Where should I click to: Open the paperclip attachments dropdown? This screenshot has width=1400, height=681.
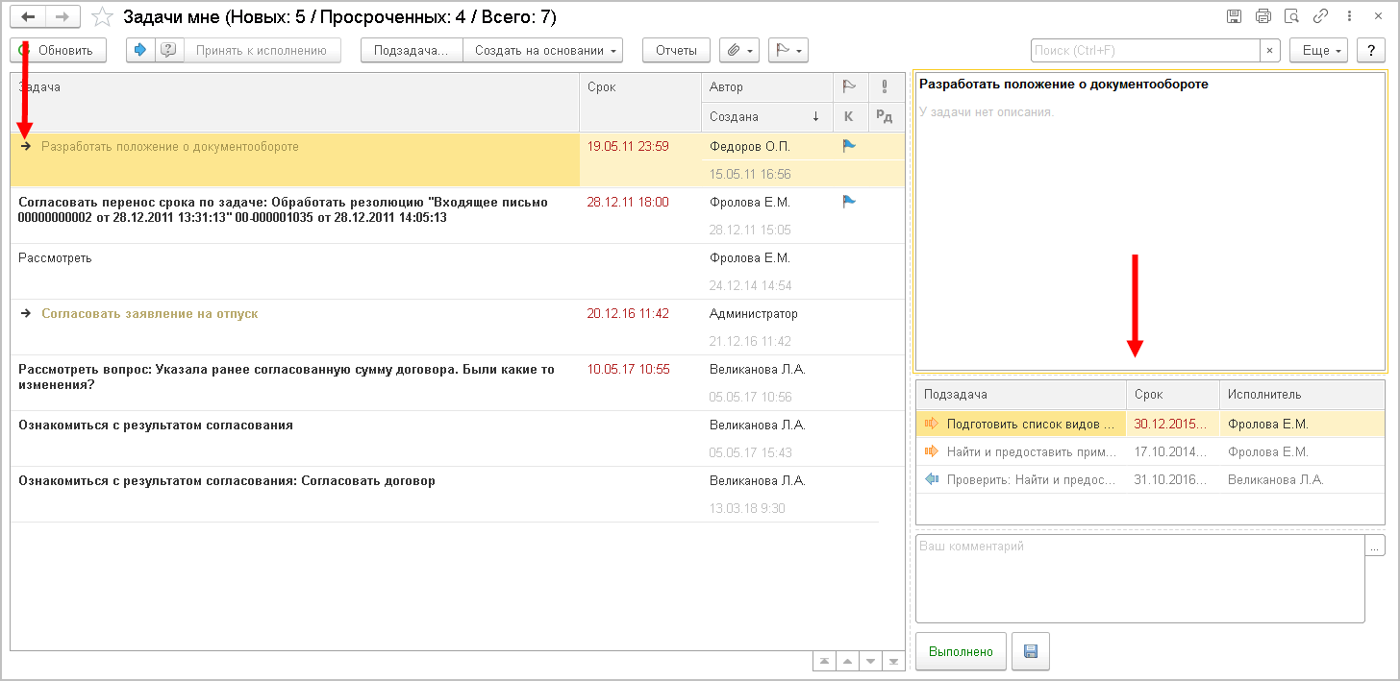pyautogui.click(x=739, y=50)
